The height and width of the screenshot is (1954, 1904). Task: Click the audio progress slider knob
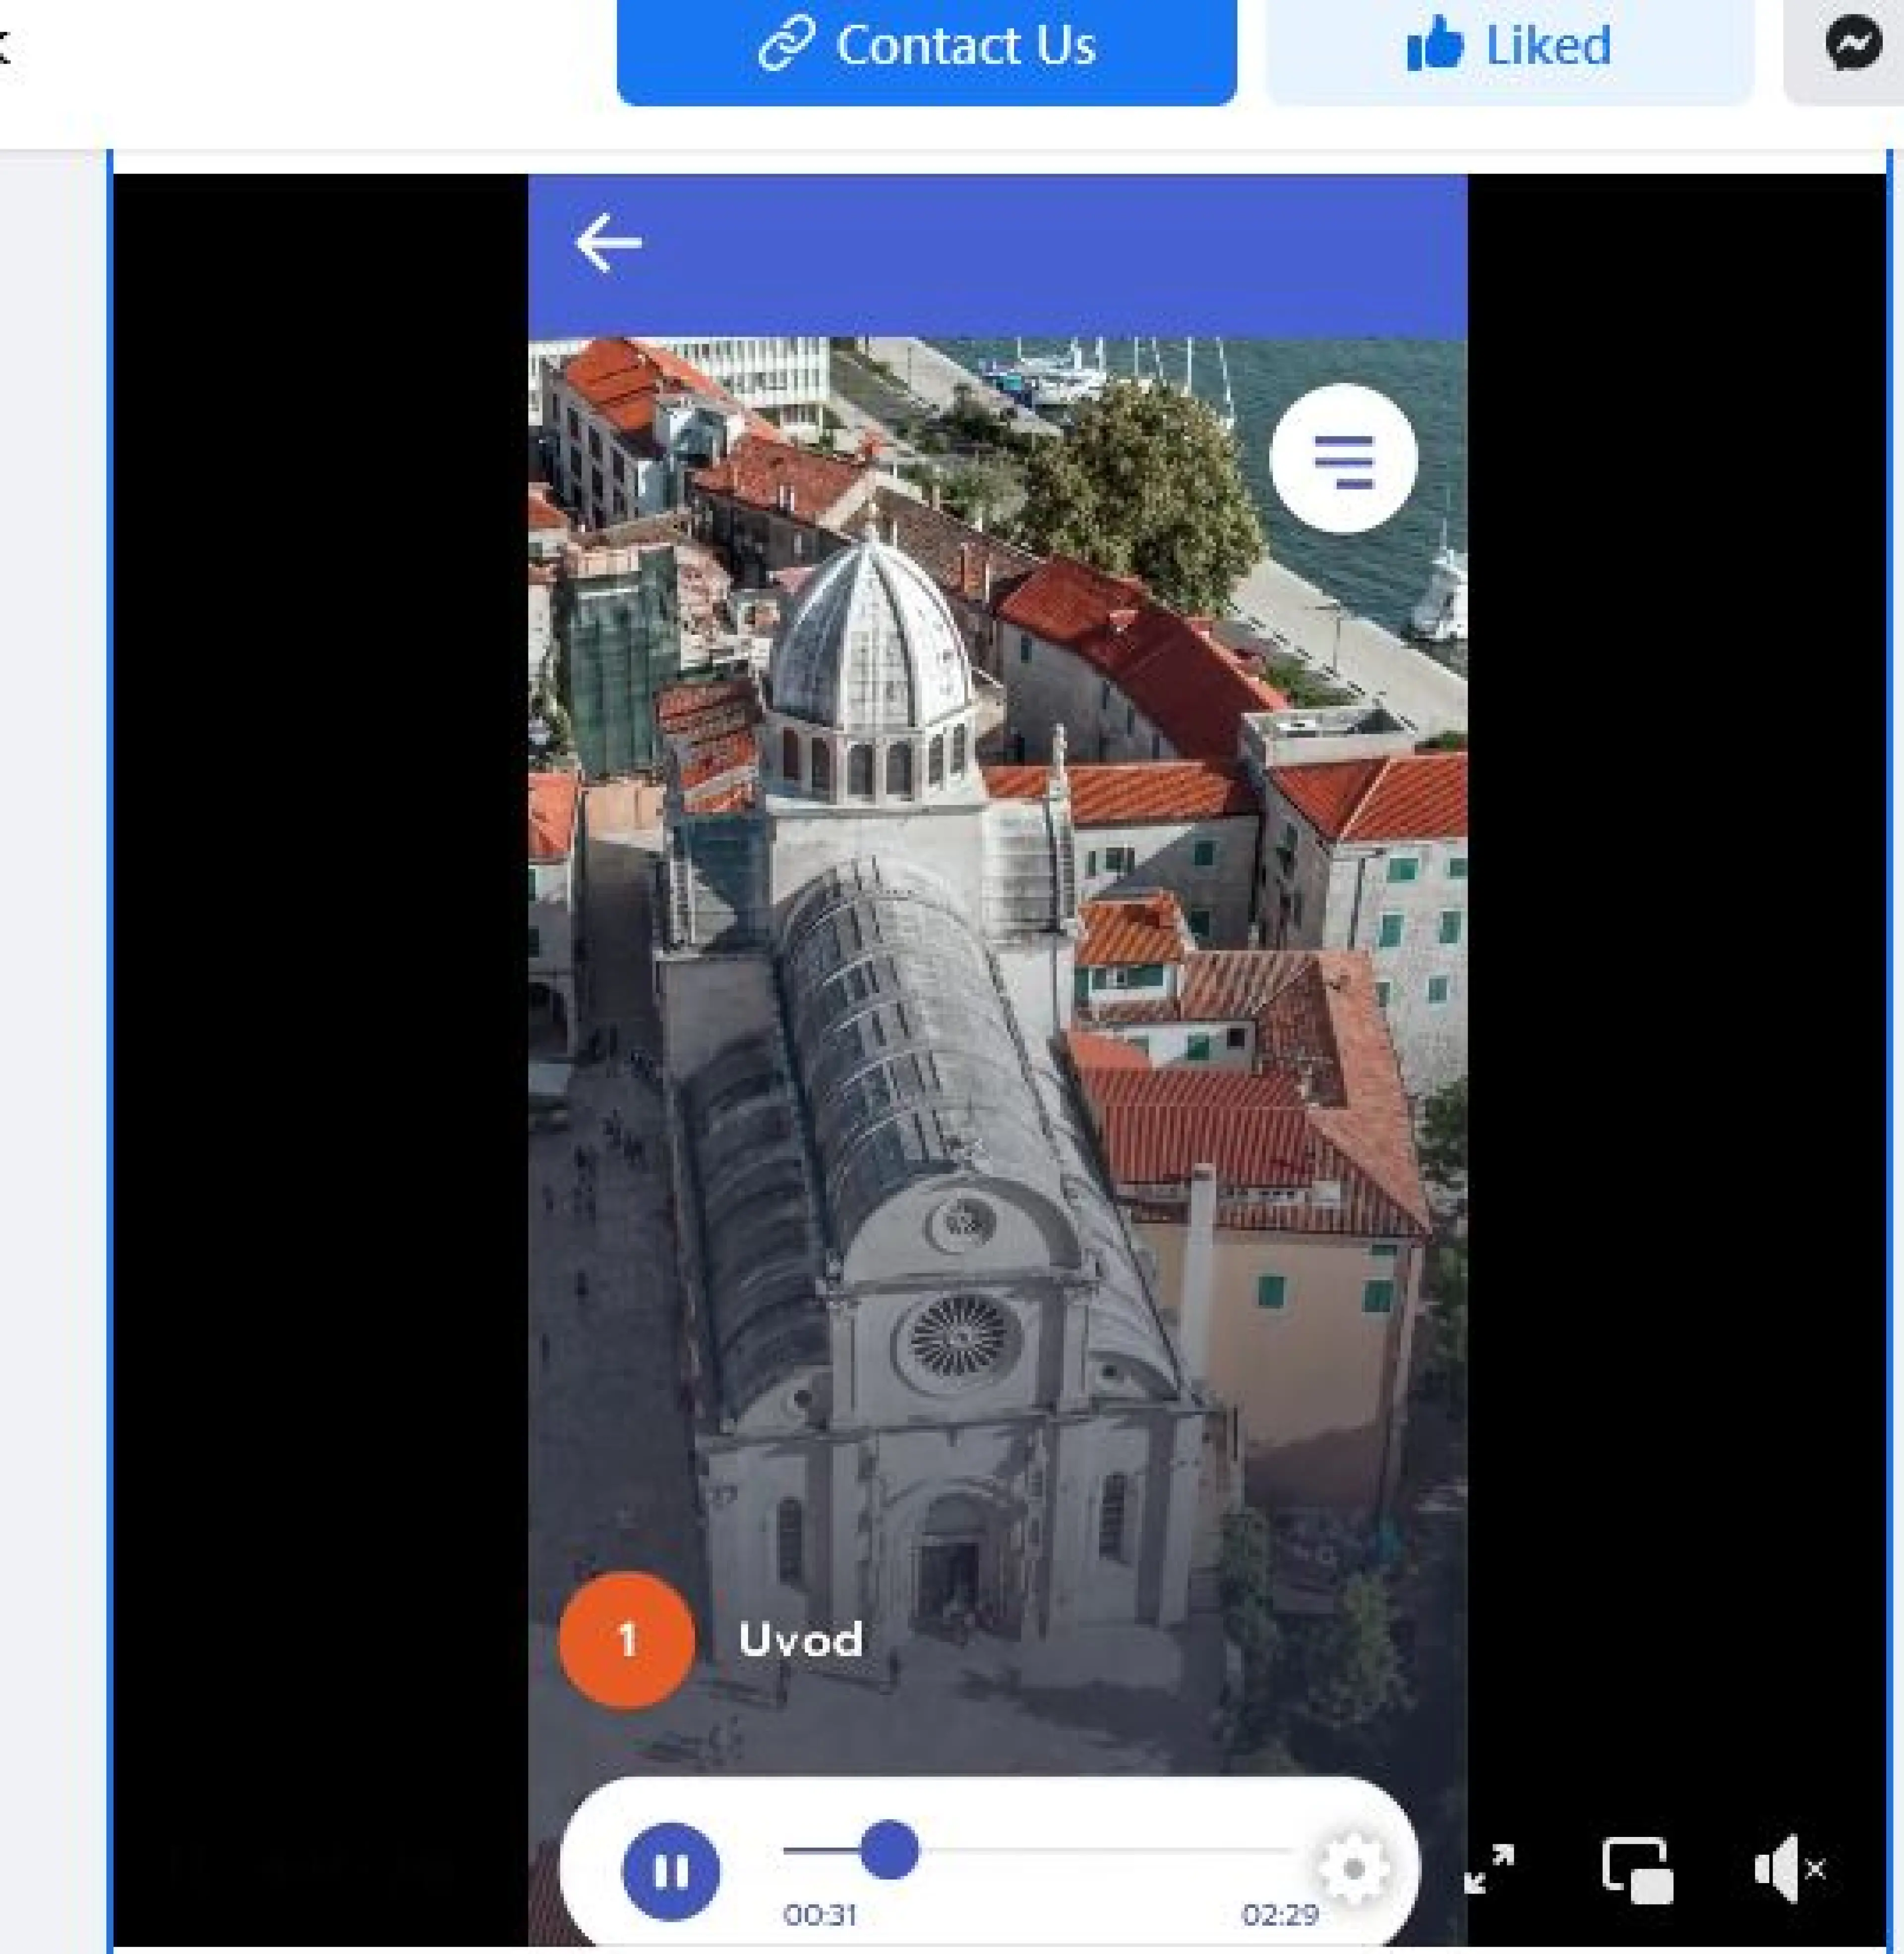pos(889,1849)
